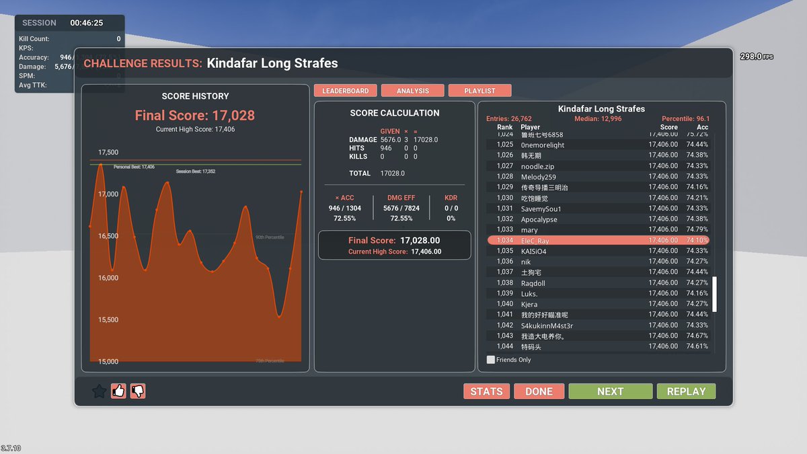The height and width of the screenshot is (454, 807).
Task: Click the session timer 00:46:25
Action: tap(87, 23)
